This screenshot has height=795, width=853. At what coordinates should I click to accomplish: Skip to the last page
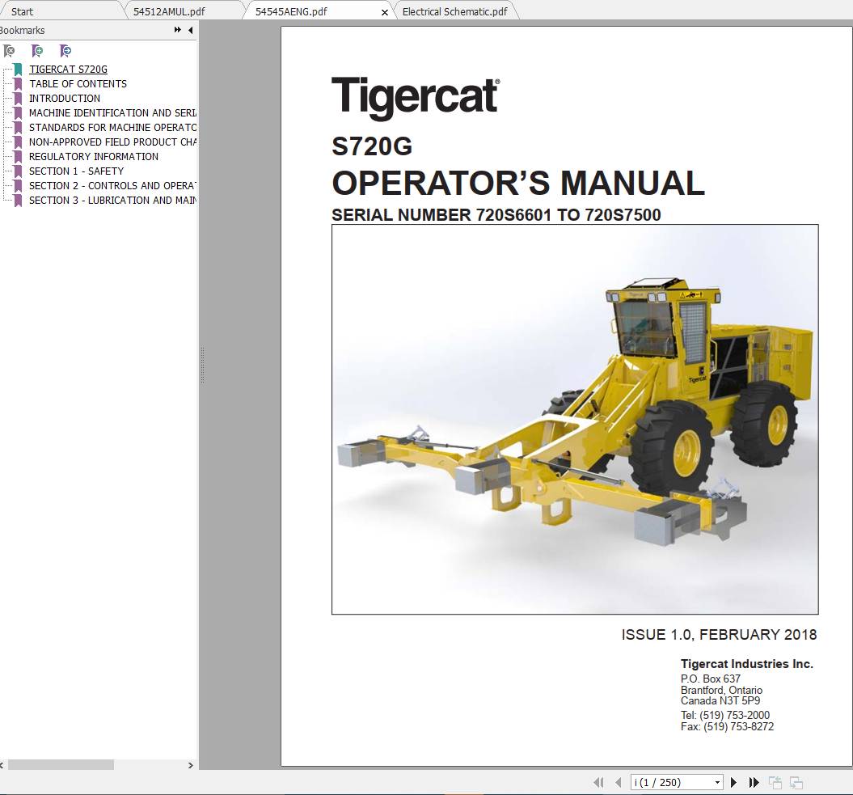[754, 782]
